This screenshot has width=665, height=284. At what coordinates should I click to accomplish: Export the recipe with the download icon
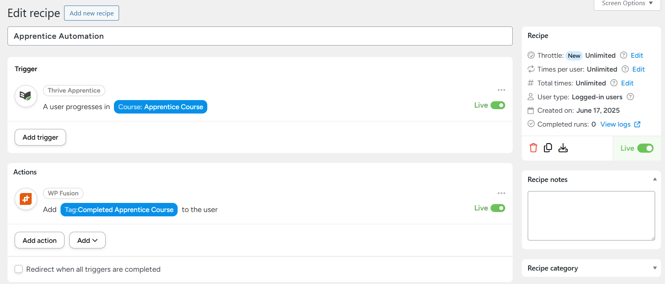pyautogui.click(x=563, y=148)
